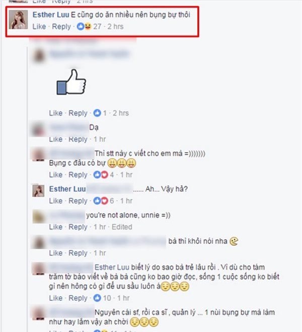Viewport: 302px width, 332px height.
Task: Reply to 'you're not alone, unnie' comment
Action: point(78,227)
